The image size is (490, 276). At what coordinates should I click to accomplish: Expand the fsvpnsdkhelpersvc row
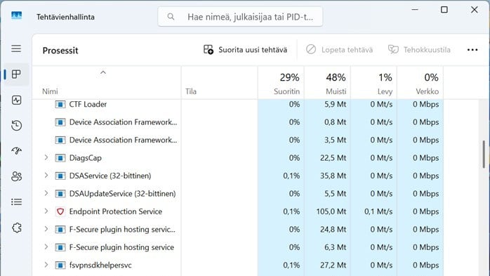point(46,265)
